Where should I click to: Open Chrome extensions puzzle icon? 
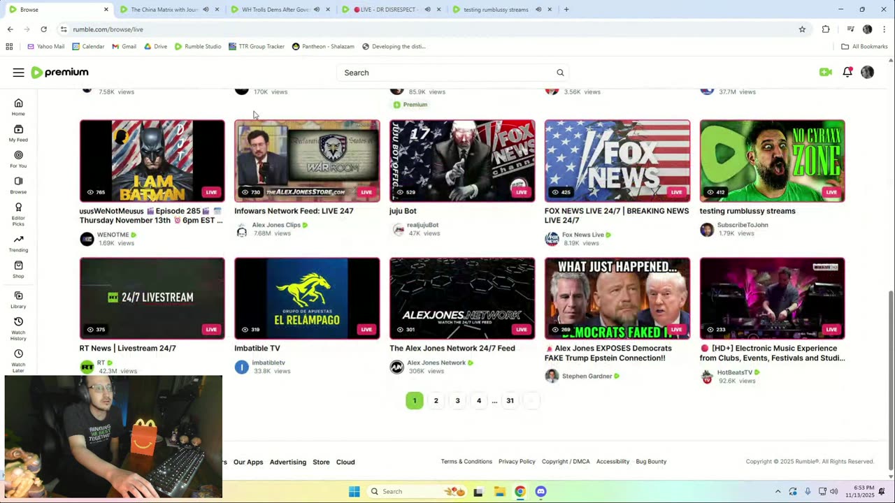(x=826, y=29)
